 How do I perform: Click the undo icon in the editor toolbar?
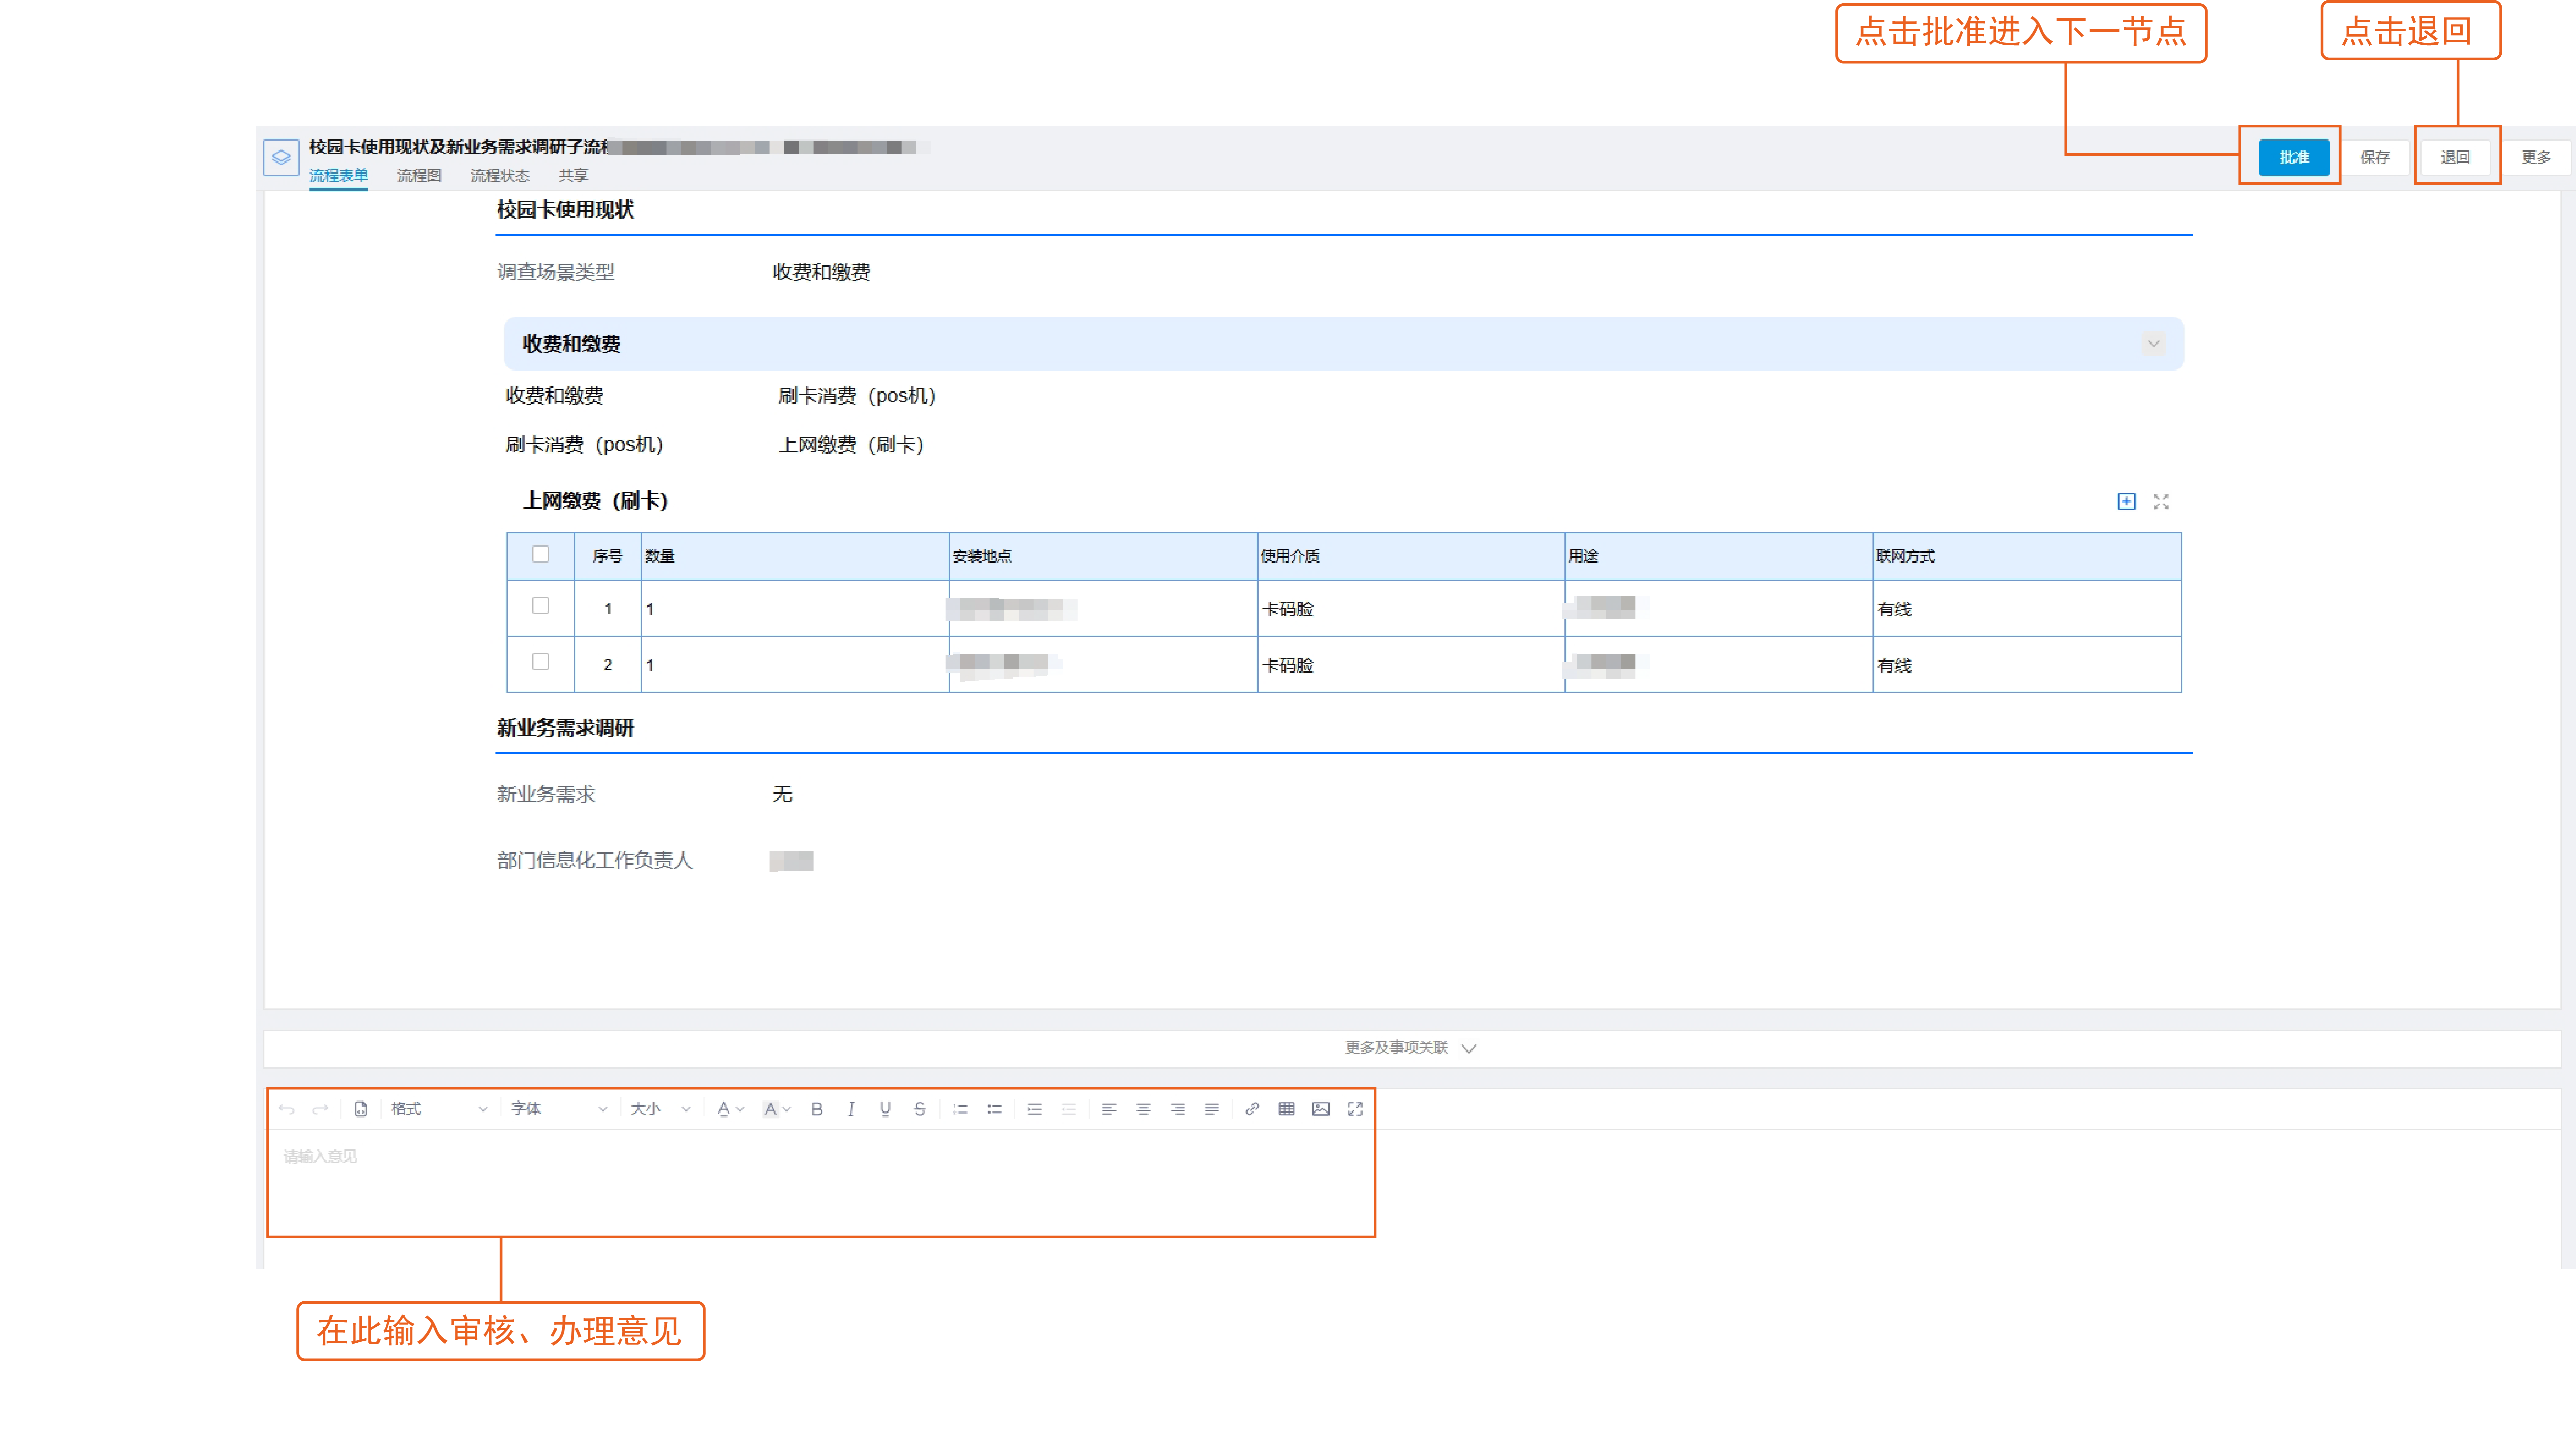287,1109
